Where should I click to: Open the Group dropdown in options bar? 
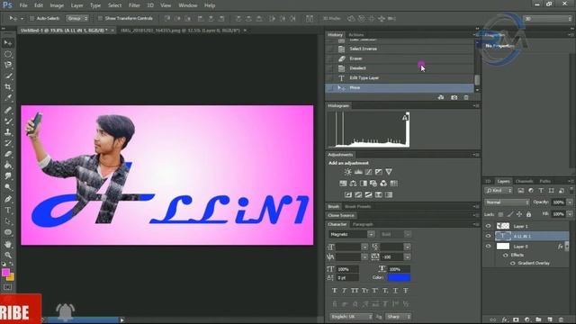(77, 18)
